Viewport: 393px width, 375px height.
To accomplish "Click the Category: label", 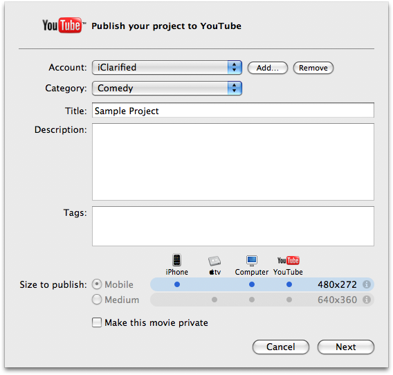I will tap(66, 89).
